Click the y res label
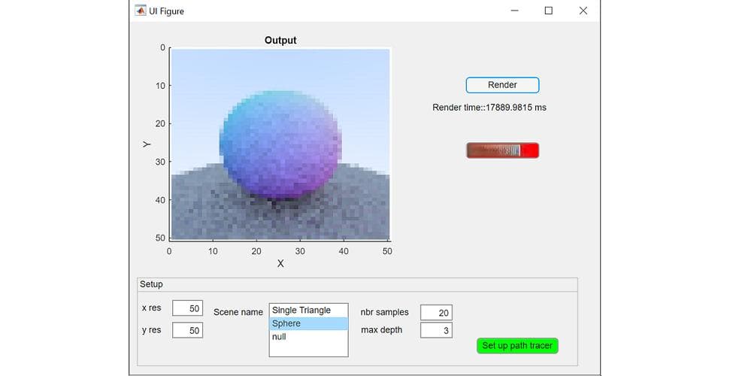This screenshot has width=745, height=376. click(151, 330)
